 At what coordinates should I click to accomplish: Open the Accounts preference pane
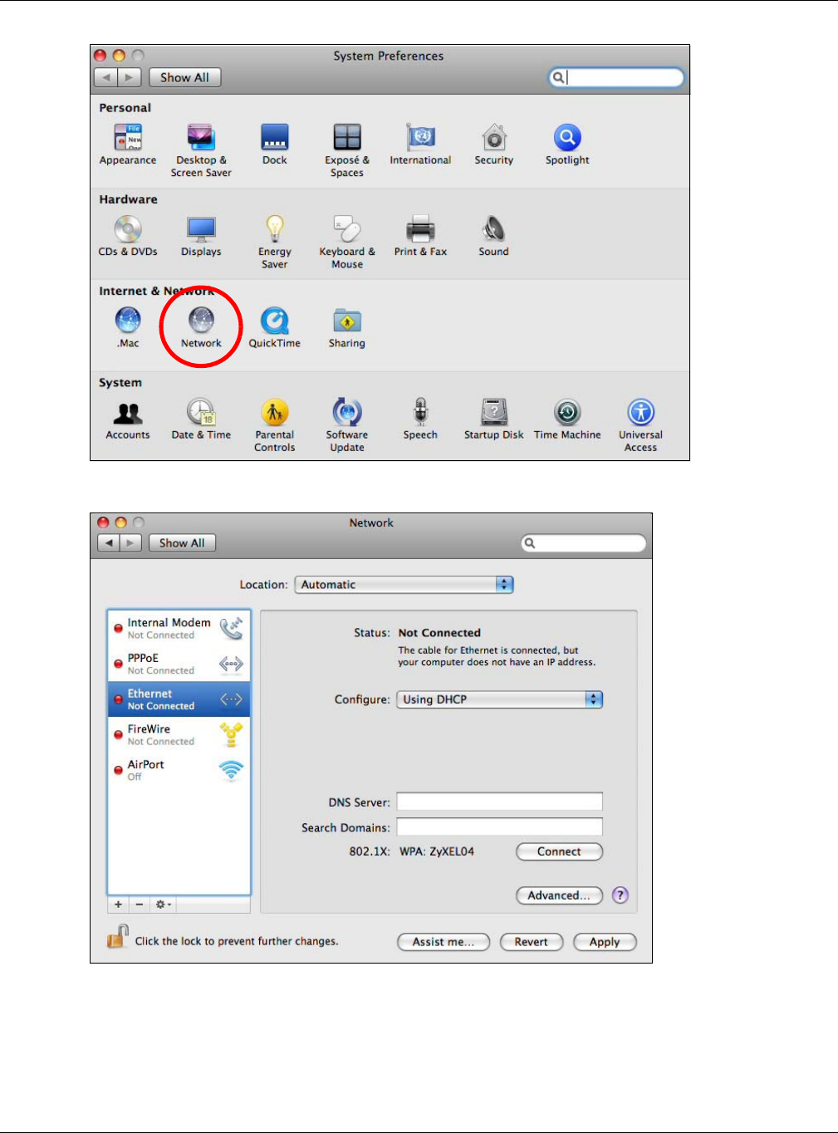click(128, 419)
